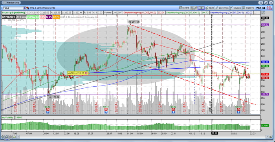Select the D daily timeframe button

click(x=201, y=8)
